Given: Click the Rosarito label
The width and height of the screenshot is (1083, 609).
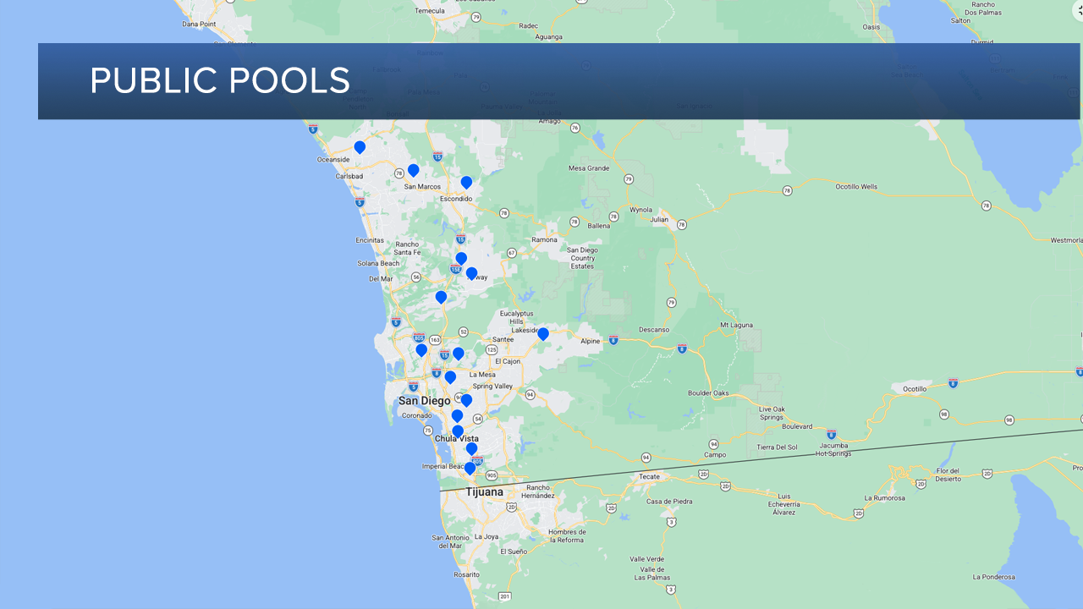Looking at the screenshot, I should [x=466, y=574].
